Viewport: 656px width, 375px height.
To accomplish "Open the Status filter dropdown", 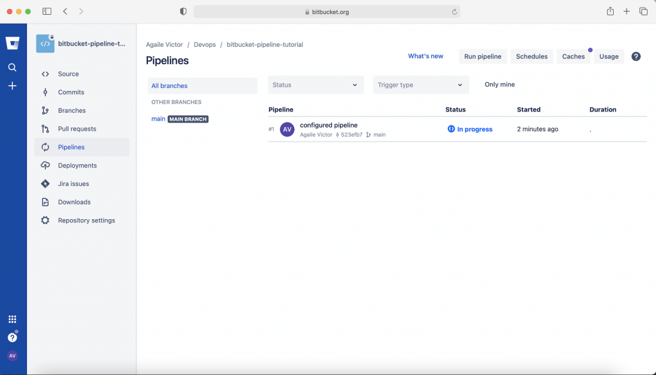I will point(316,85).
